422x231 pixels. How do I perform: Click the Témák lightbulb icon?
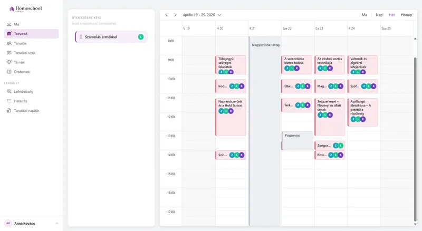tap(9, 62)
